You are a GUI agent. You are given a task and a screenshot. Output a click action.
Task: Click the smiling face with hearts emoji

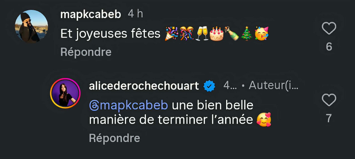pos(263,121)
